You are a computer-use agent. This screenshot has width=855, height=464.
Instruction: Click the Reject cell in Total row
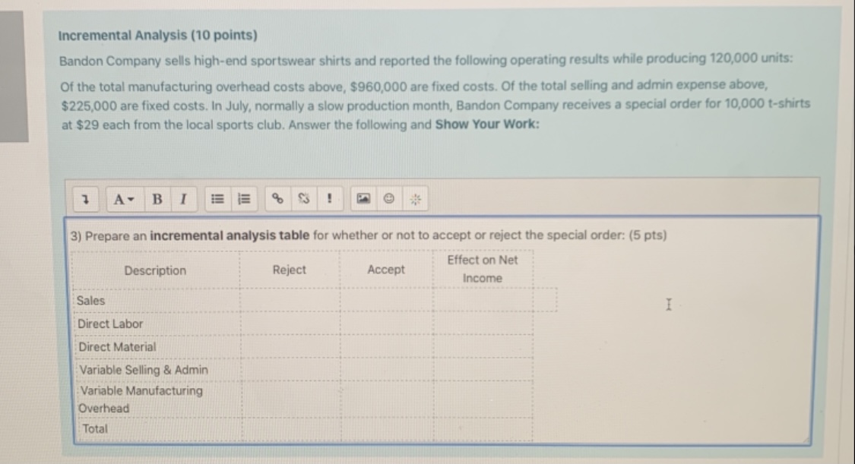coord(290,429)
